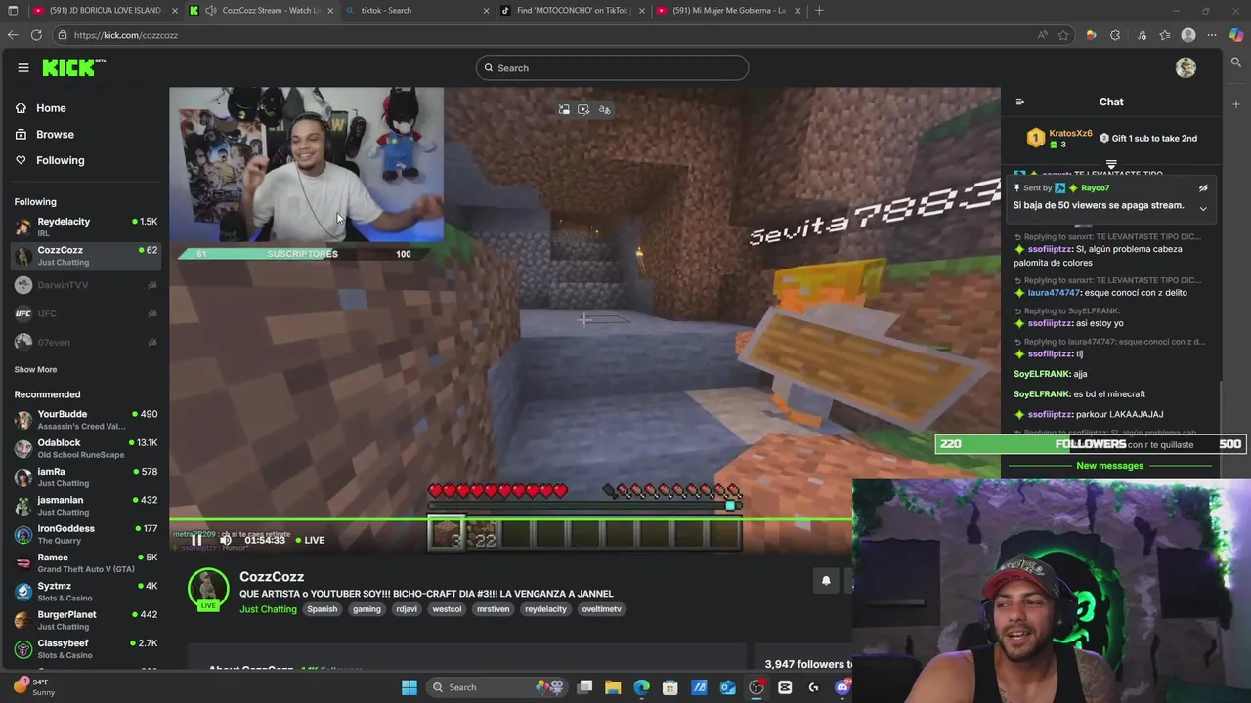
Task: Focus the Kick search field
Action: pyautogui.click(x=613, y=68)
